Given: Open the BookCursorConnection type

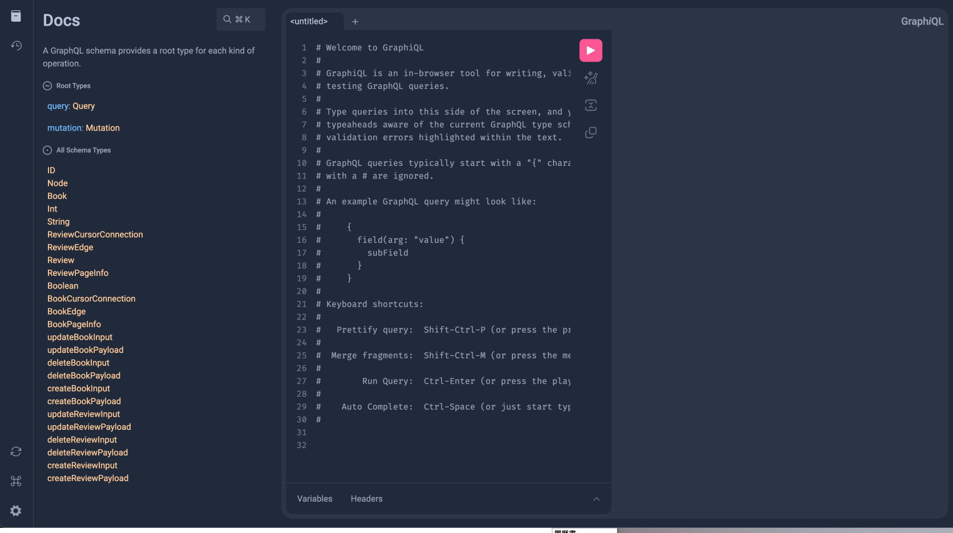Looking at the screenshot, I should pyautogui.click(x=91, y=299).
